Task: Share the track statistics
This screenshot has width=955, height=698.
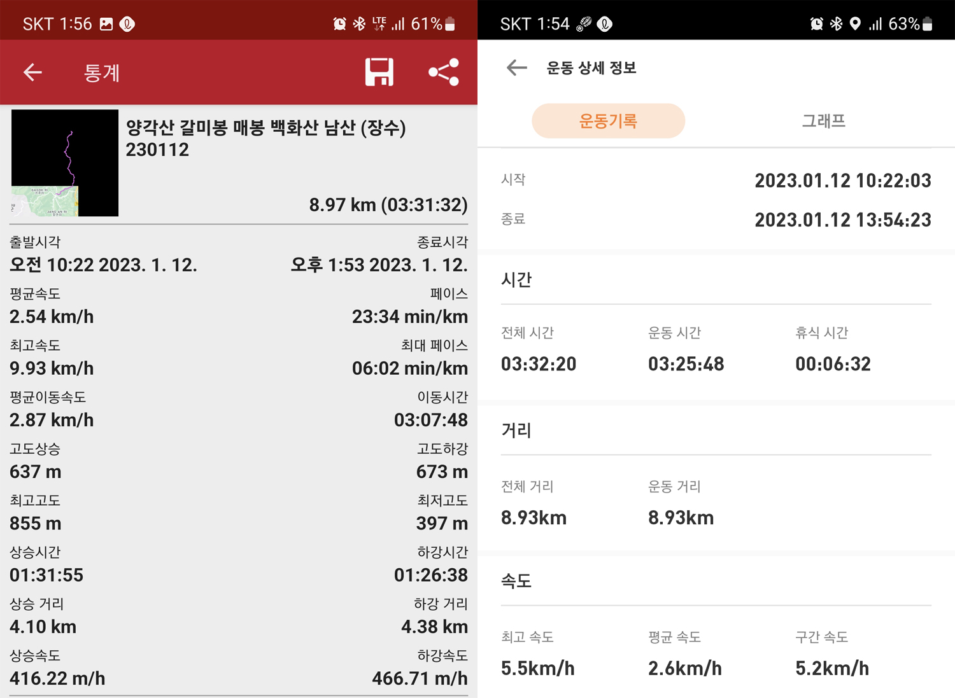Action: click(444, 72)
